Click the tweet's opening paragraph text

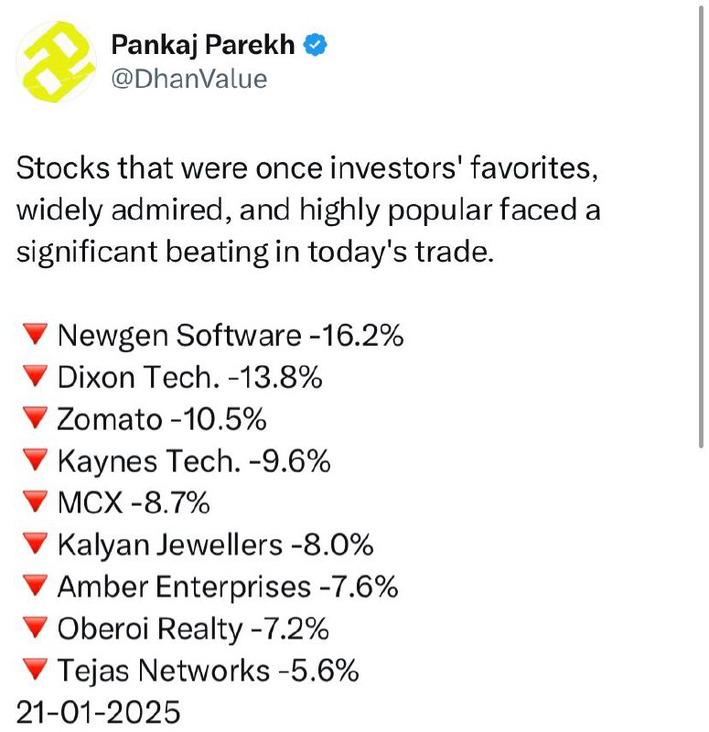coord(308,210)
